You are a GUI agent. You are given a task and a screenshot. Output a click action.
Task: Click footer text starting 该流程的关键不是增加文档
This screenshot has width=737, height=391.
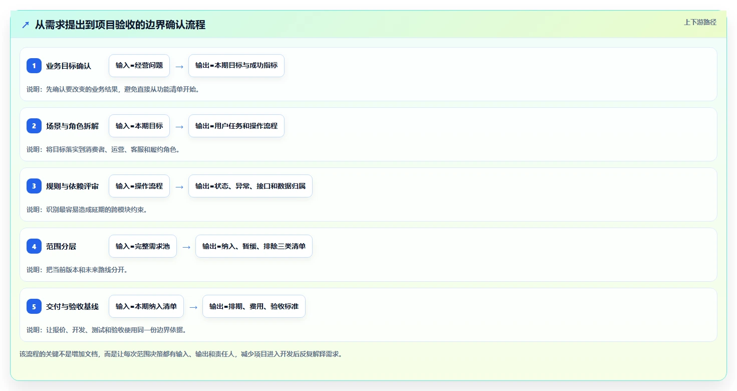181,354
